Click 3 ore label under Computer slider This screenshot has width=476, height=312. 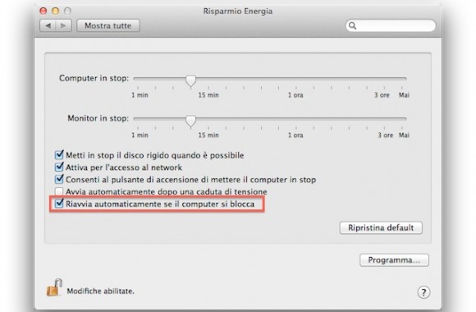tap(382, 95)
